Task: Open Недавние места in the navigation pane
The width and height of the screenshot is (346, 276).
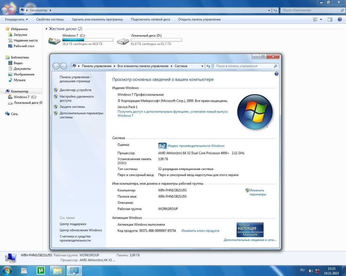Action: 25,40
